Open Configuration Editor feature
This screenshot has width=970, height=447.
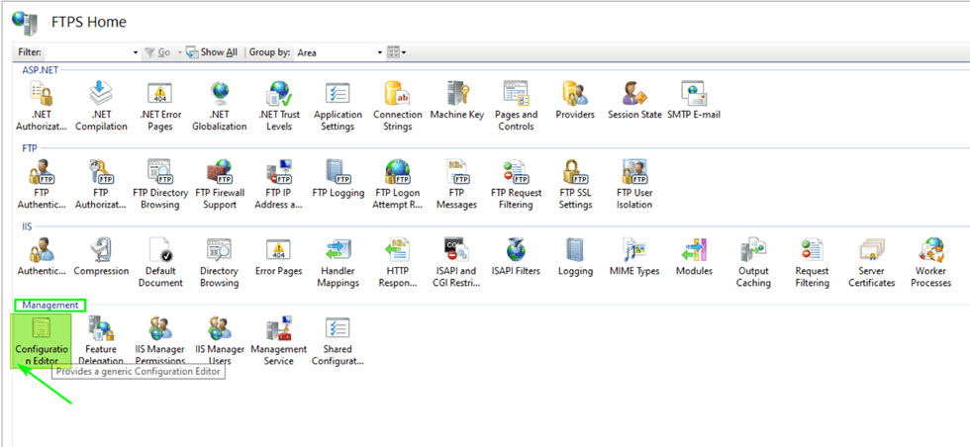[x=42, y=340]
